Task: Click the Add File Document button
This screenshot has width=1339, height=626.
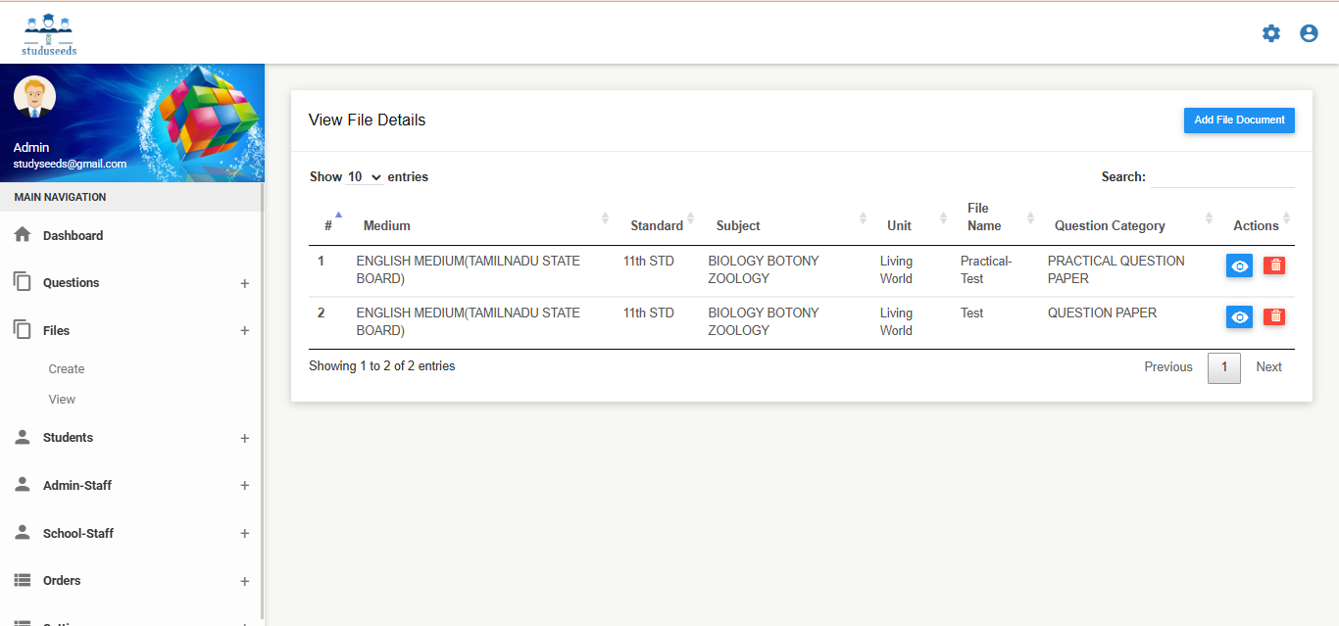Action: 1239,120
